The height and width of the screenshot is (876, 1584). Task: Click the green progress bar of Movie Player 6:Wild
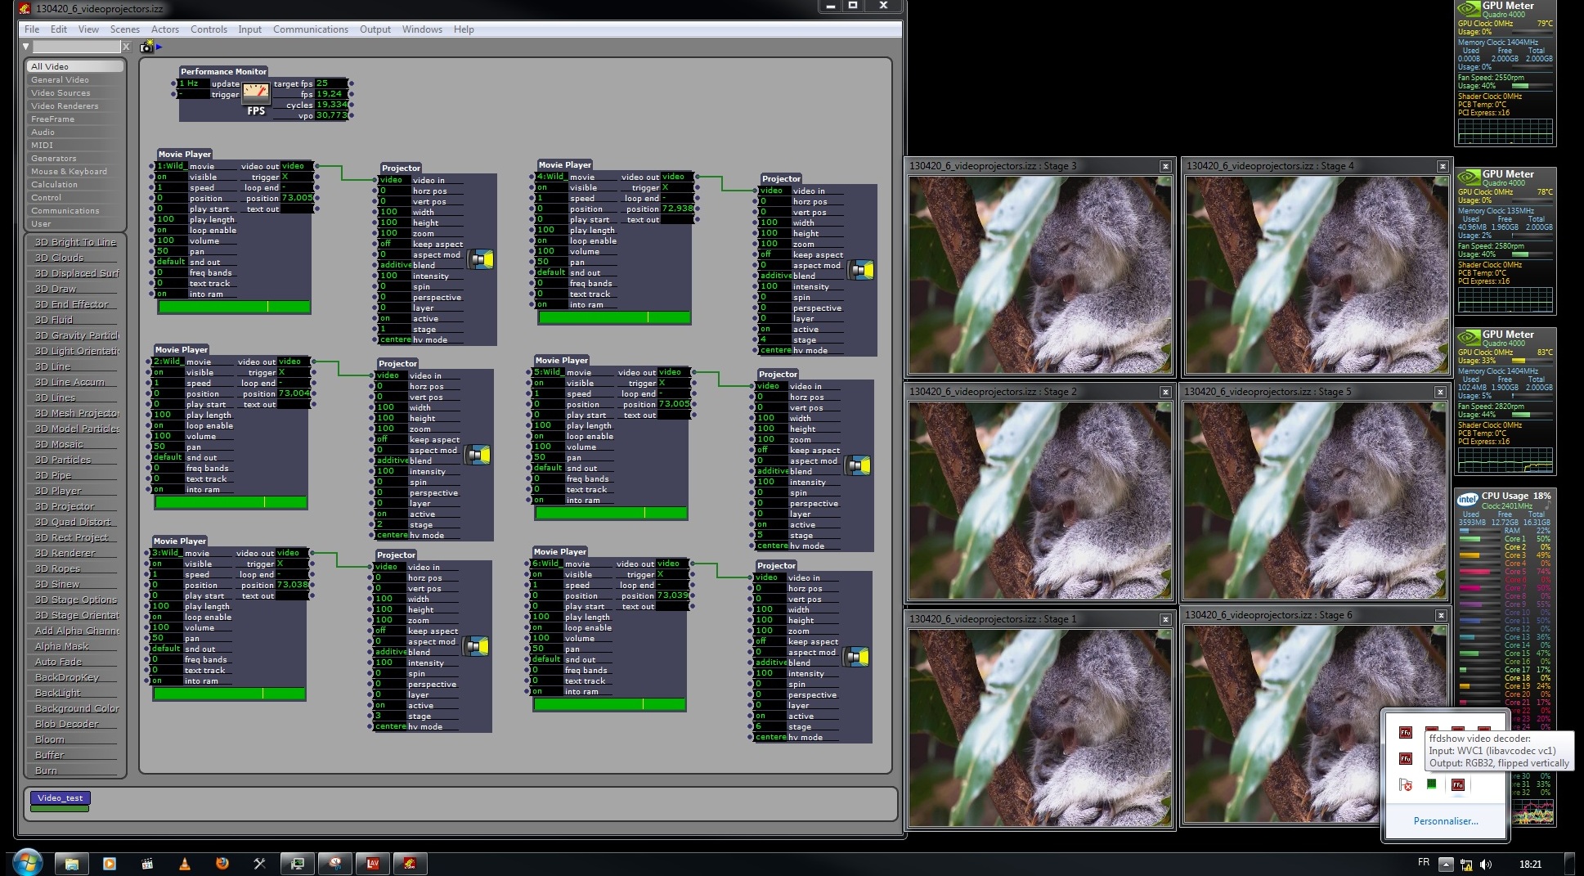click(609, 704)
